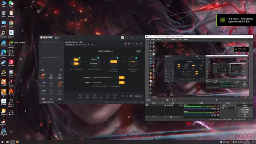This screenshot has height=144, width=256.
Task: Open Settings button in OBS controls panel
Action: click(245, 114)
